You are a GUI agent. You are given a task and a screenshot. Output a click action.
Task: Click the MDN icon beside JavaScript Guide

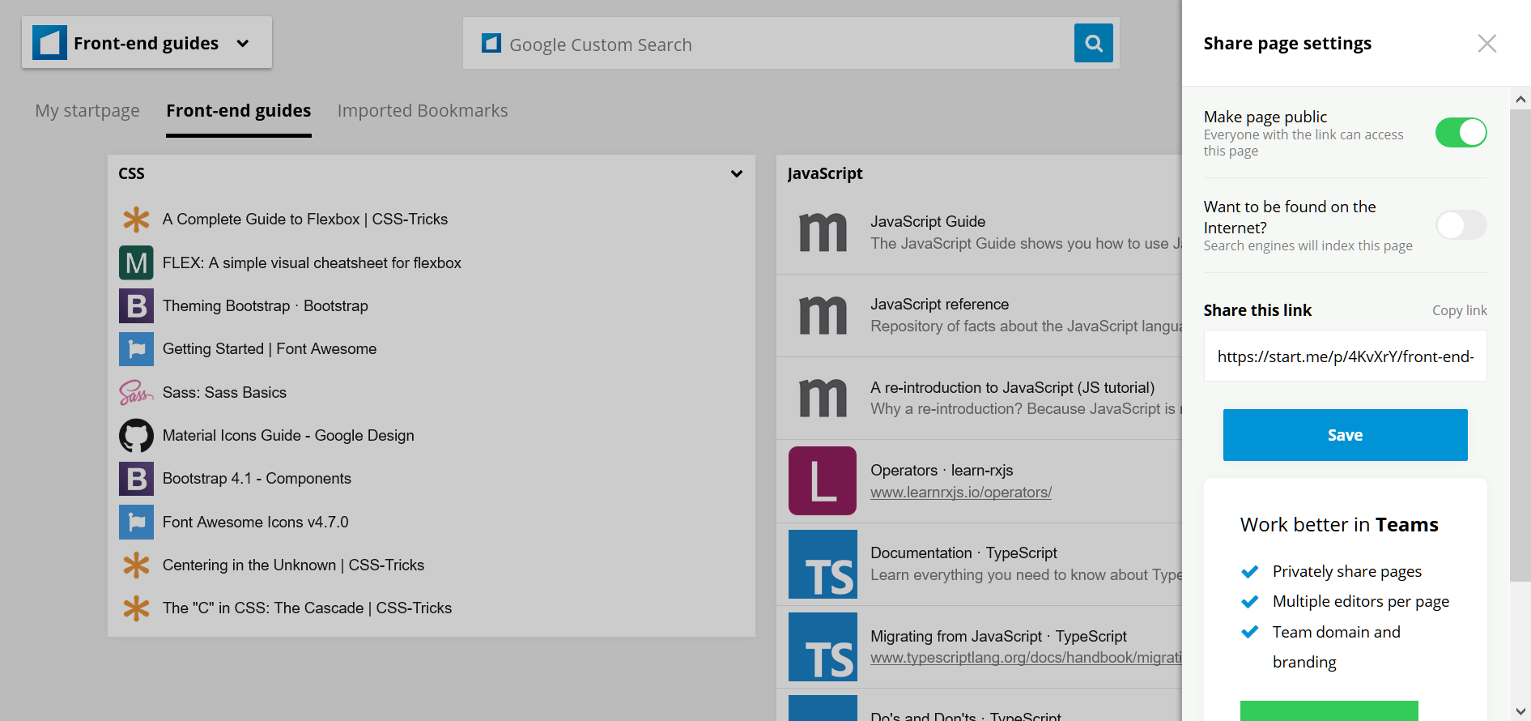tap(823, 233)
